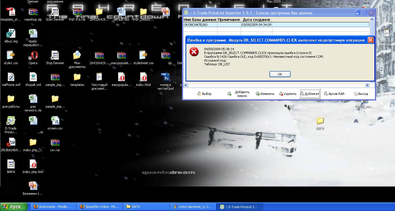Click Удалить button in database list

coord(288,94)
